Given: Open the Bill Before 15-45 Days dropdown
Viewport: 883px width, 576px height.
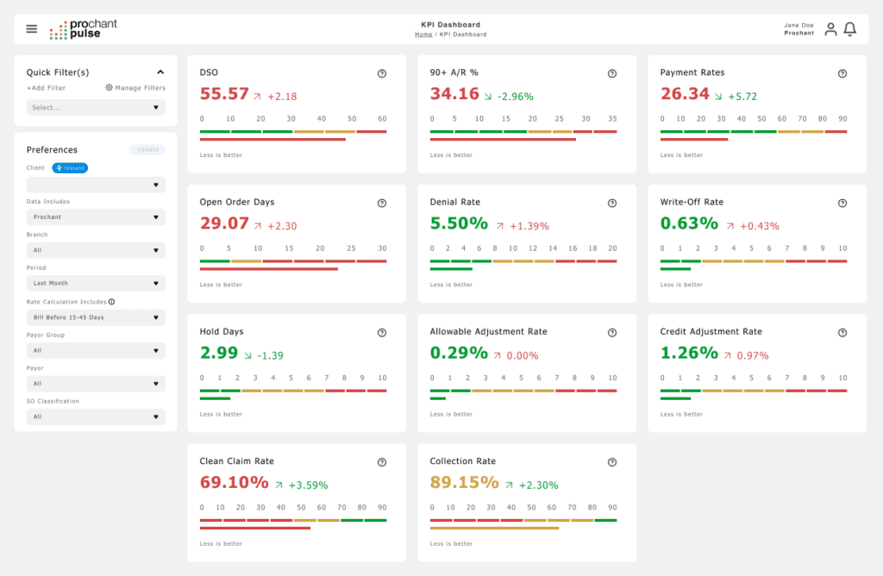Looking at the screenshot, I should (x=95, y=316).
